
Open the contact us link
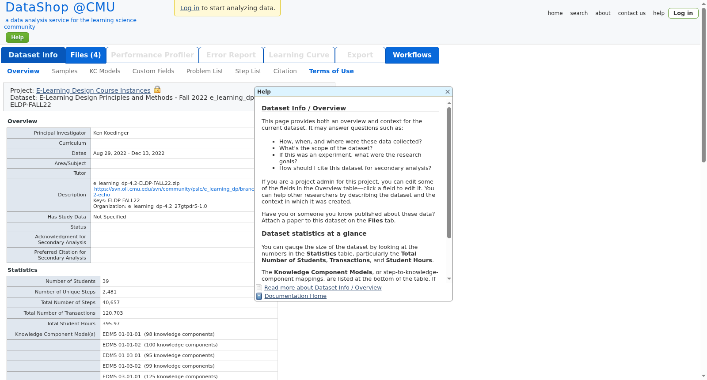632,13
